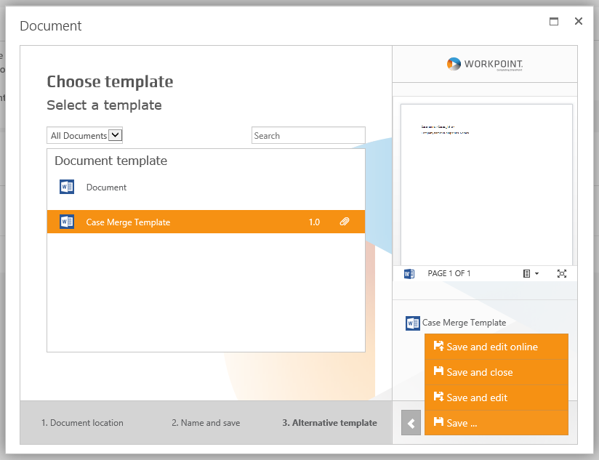Click version 1.0 of Case Merge Template
Image resolution: width=599 pixels, height=460 pixels.
point(314,222)
